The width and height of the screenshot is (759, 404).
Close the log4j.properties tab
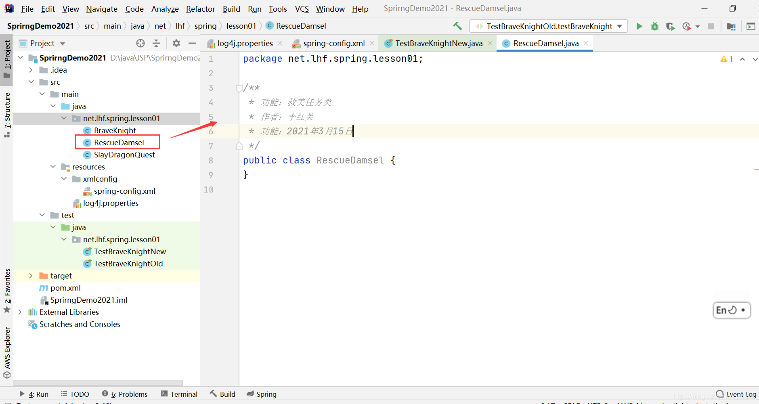click(280, 43)
